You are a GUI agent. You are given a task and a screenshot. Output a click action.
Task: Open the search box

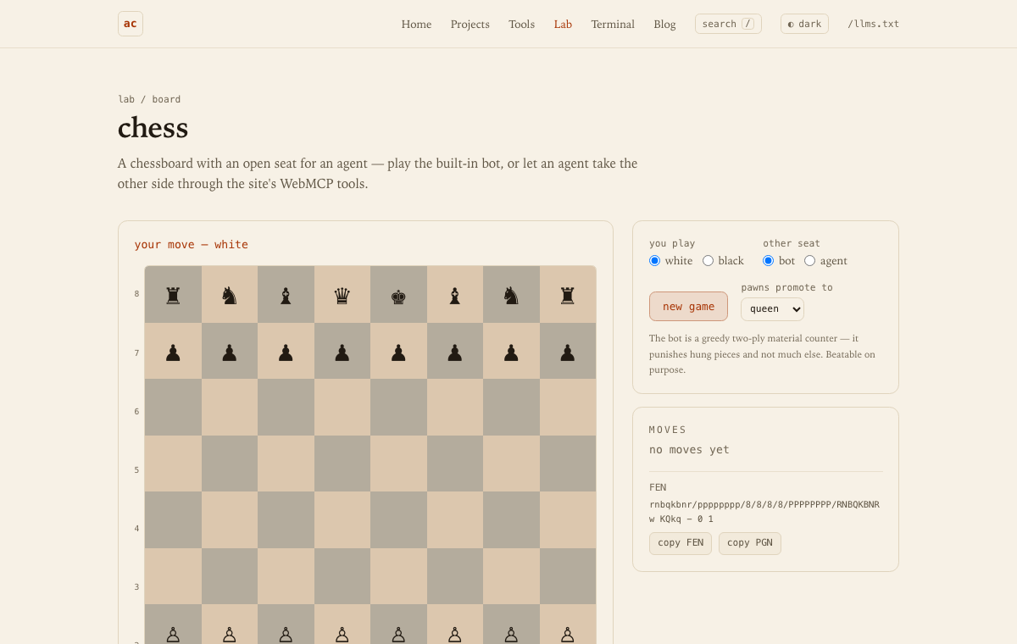coord(728,24)
